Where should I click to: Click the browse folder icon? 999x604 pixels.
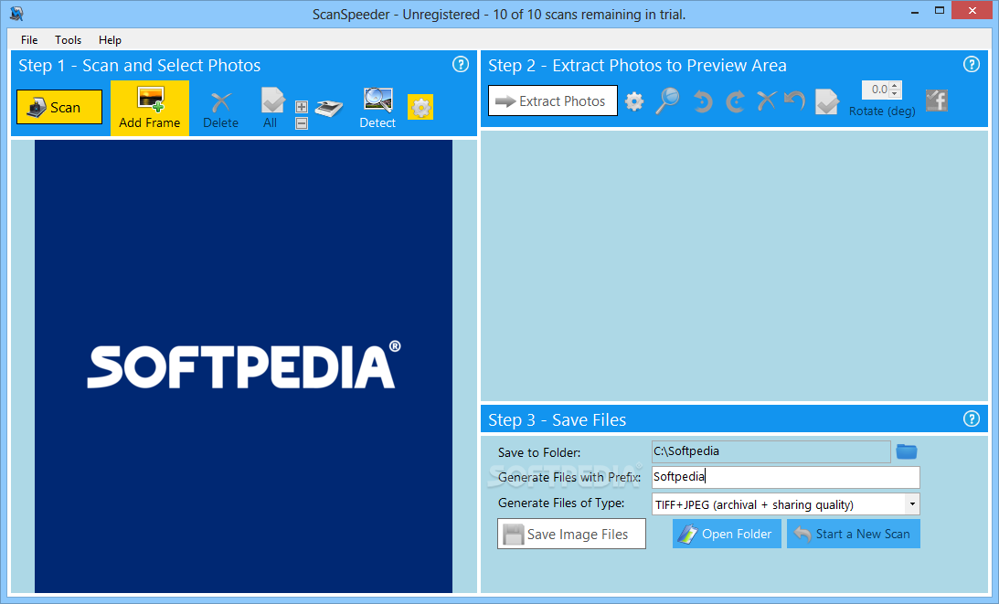(x=907, y=451)
